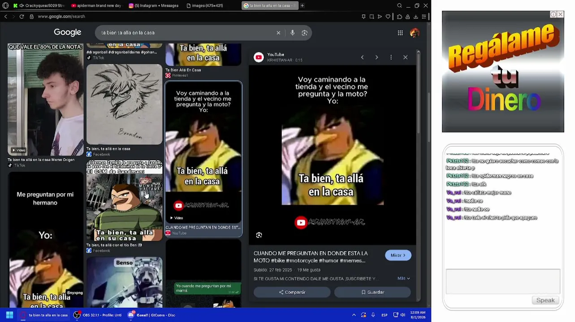Viewport: 575px width, 322px height.
Task: Open 'CUANDO ME PREGUNTAN EN DONDE ESTA LA MOTO' title
Action: pos(311,257)
